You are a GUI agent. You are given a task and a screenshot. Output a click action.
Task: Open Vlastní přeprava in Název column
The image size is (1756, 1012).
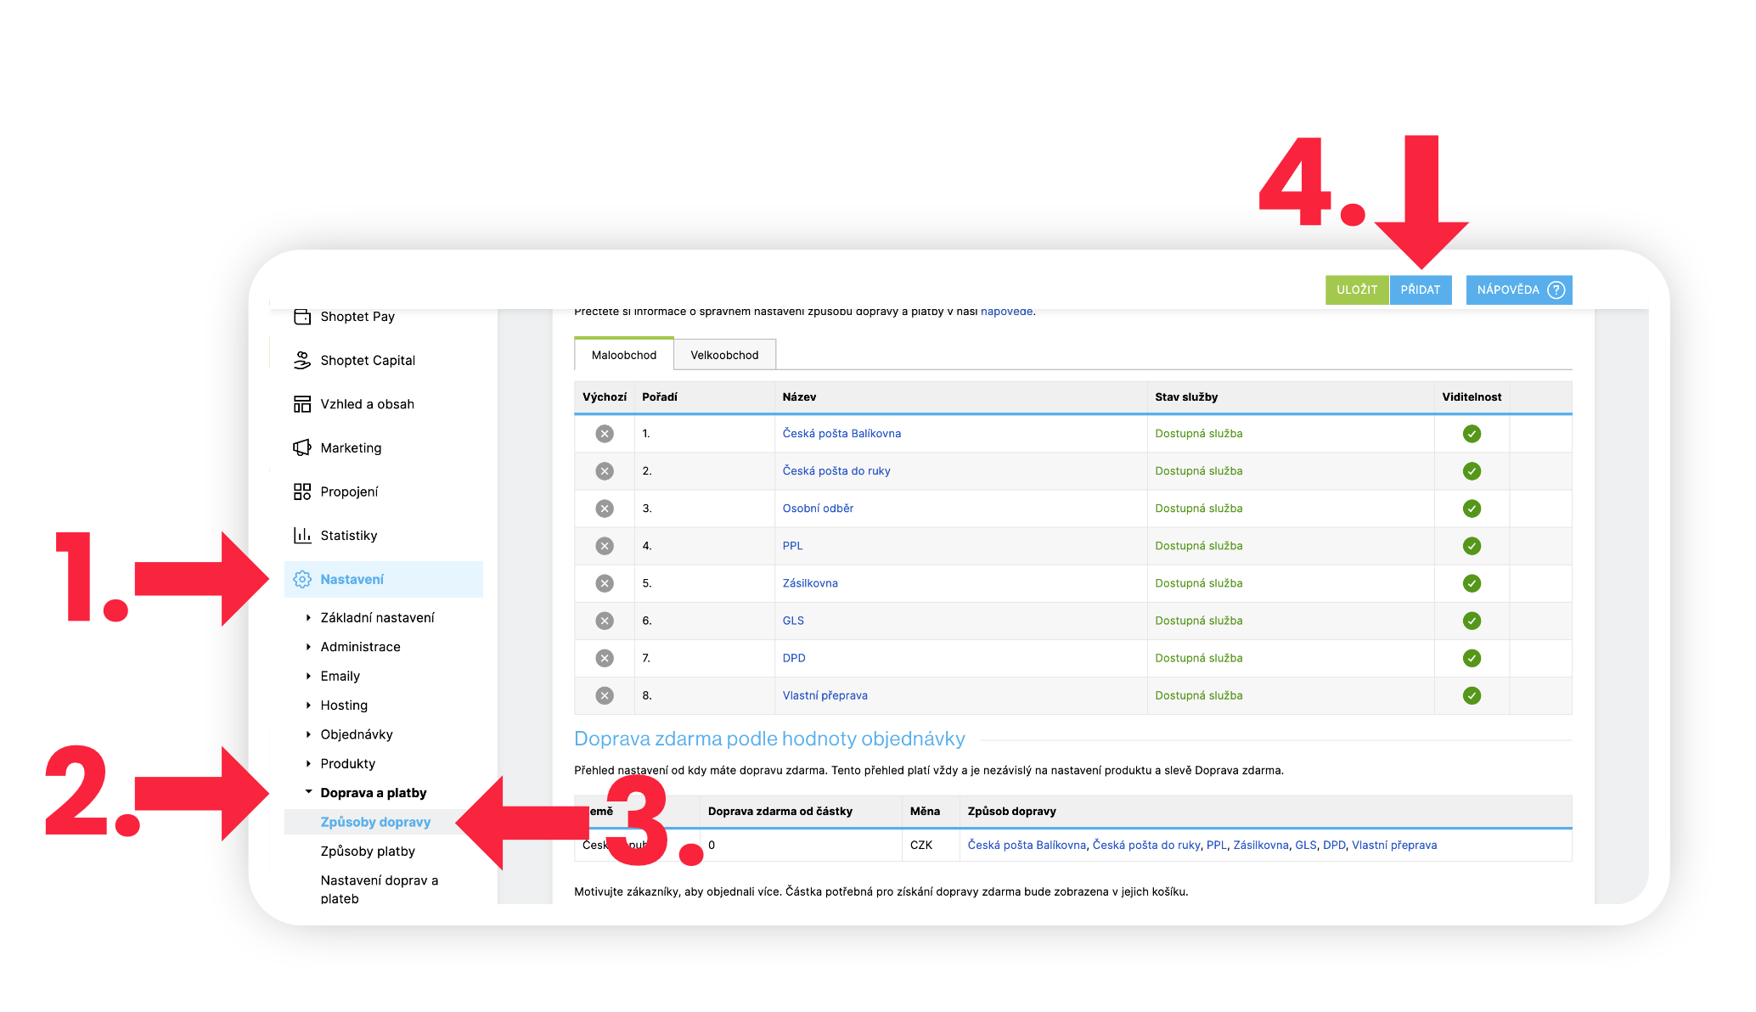[x=825, y=695]
